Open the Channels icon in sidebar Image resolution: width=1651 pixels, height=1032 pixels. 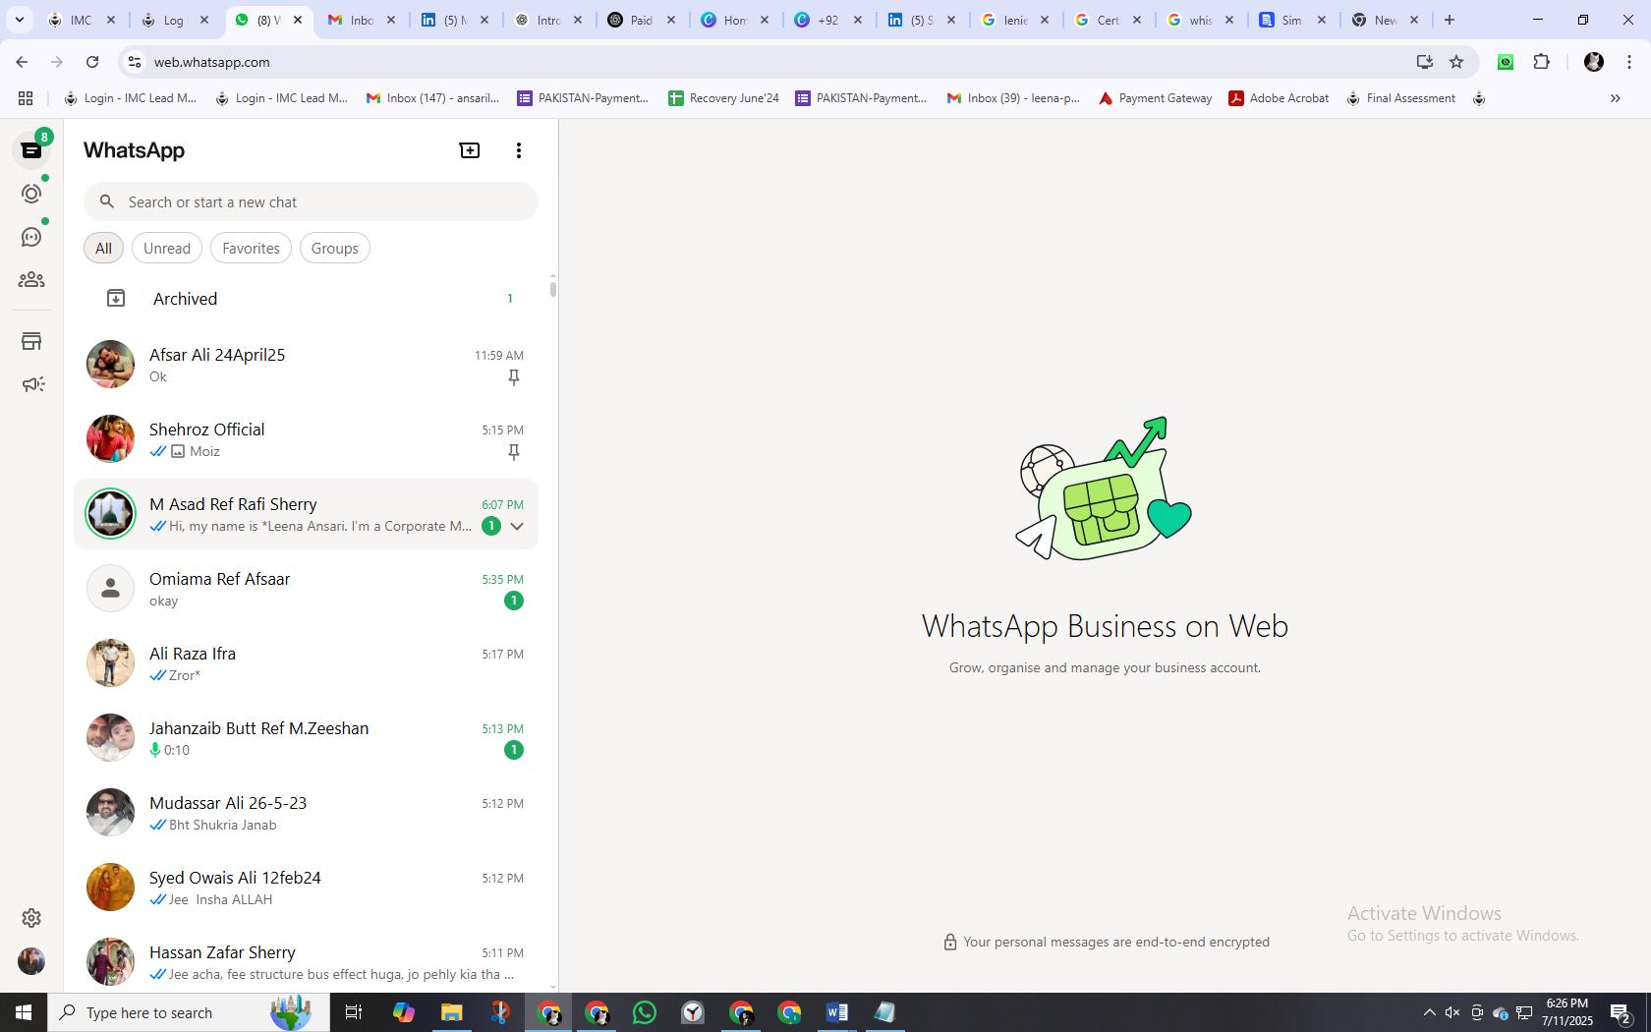point(31,237)
